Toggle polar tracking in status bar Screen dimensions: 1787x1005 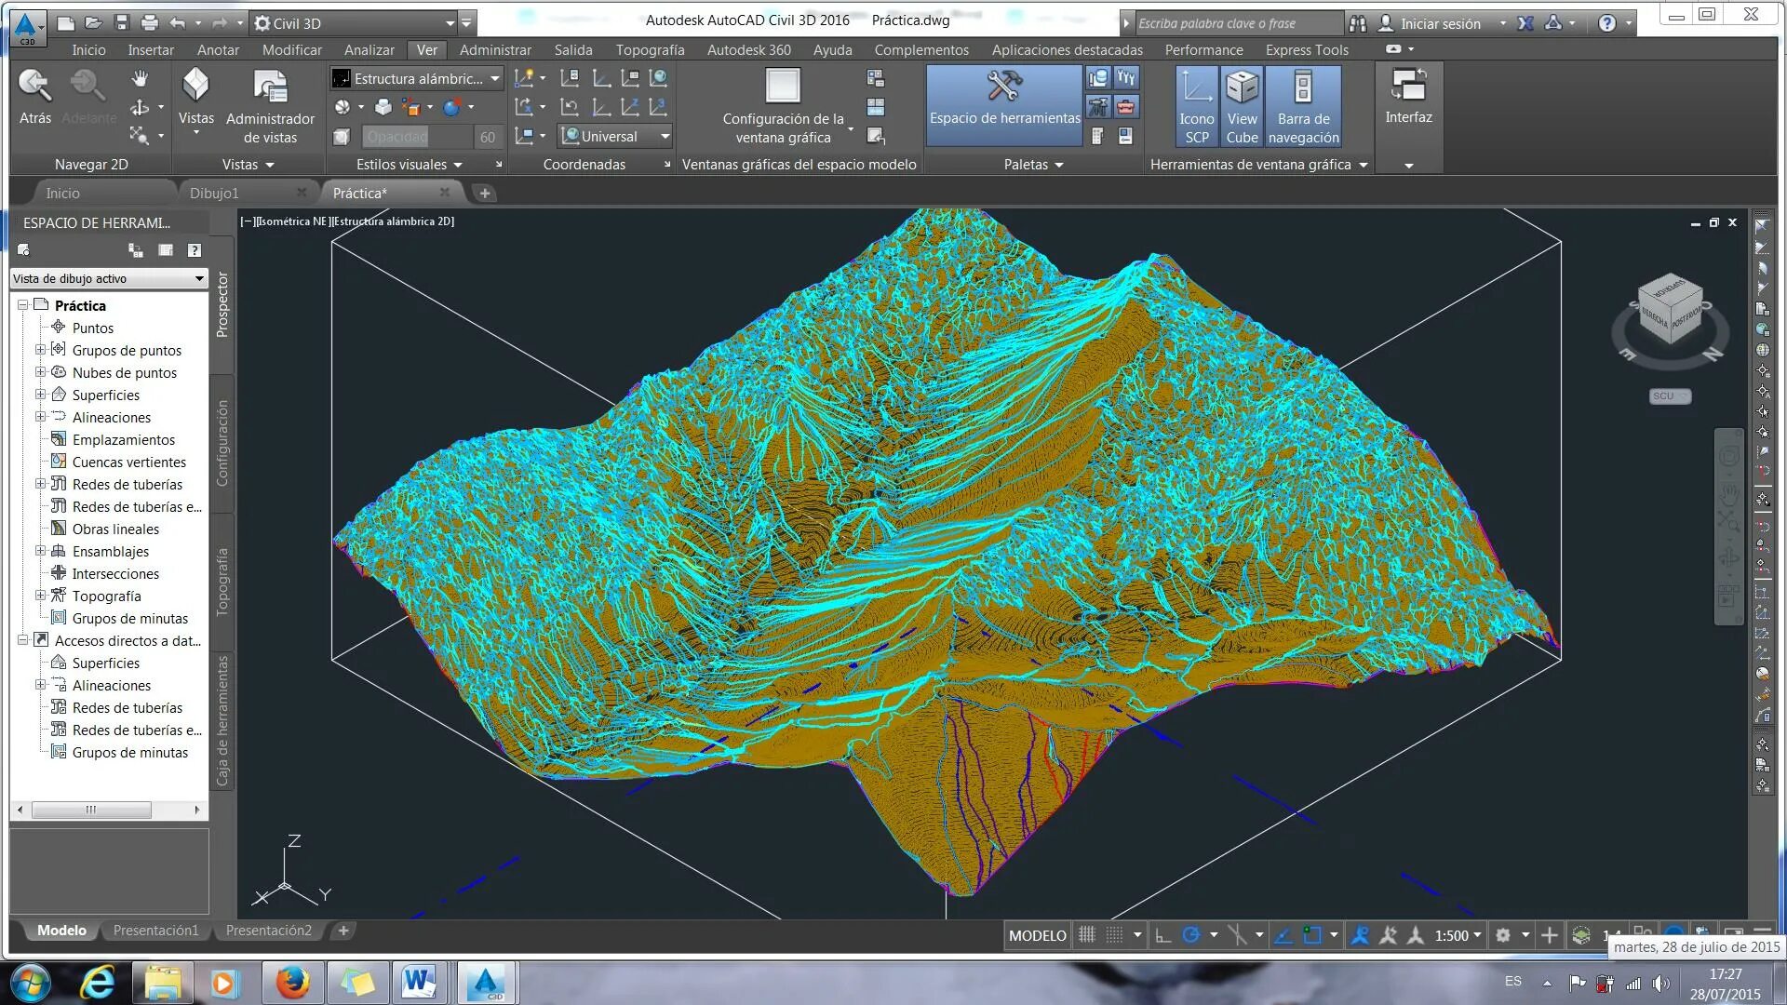tap(1190, 935)
